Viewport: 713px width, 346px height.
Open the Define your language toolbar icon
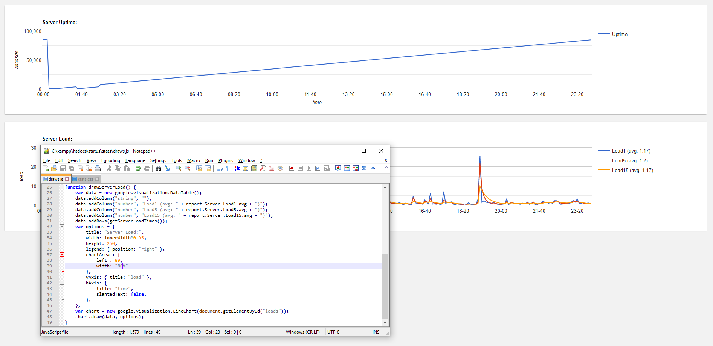(245, 168)
